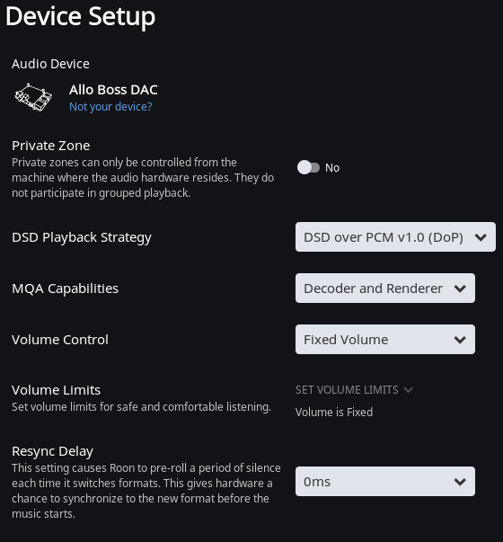Click the Allo Boss DAC board icon
This screenshot has width=503, height=542.
(33, 97)
